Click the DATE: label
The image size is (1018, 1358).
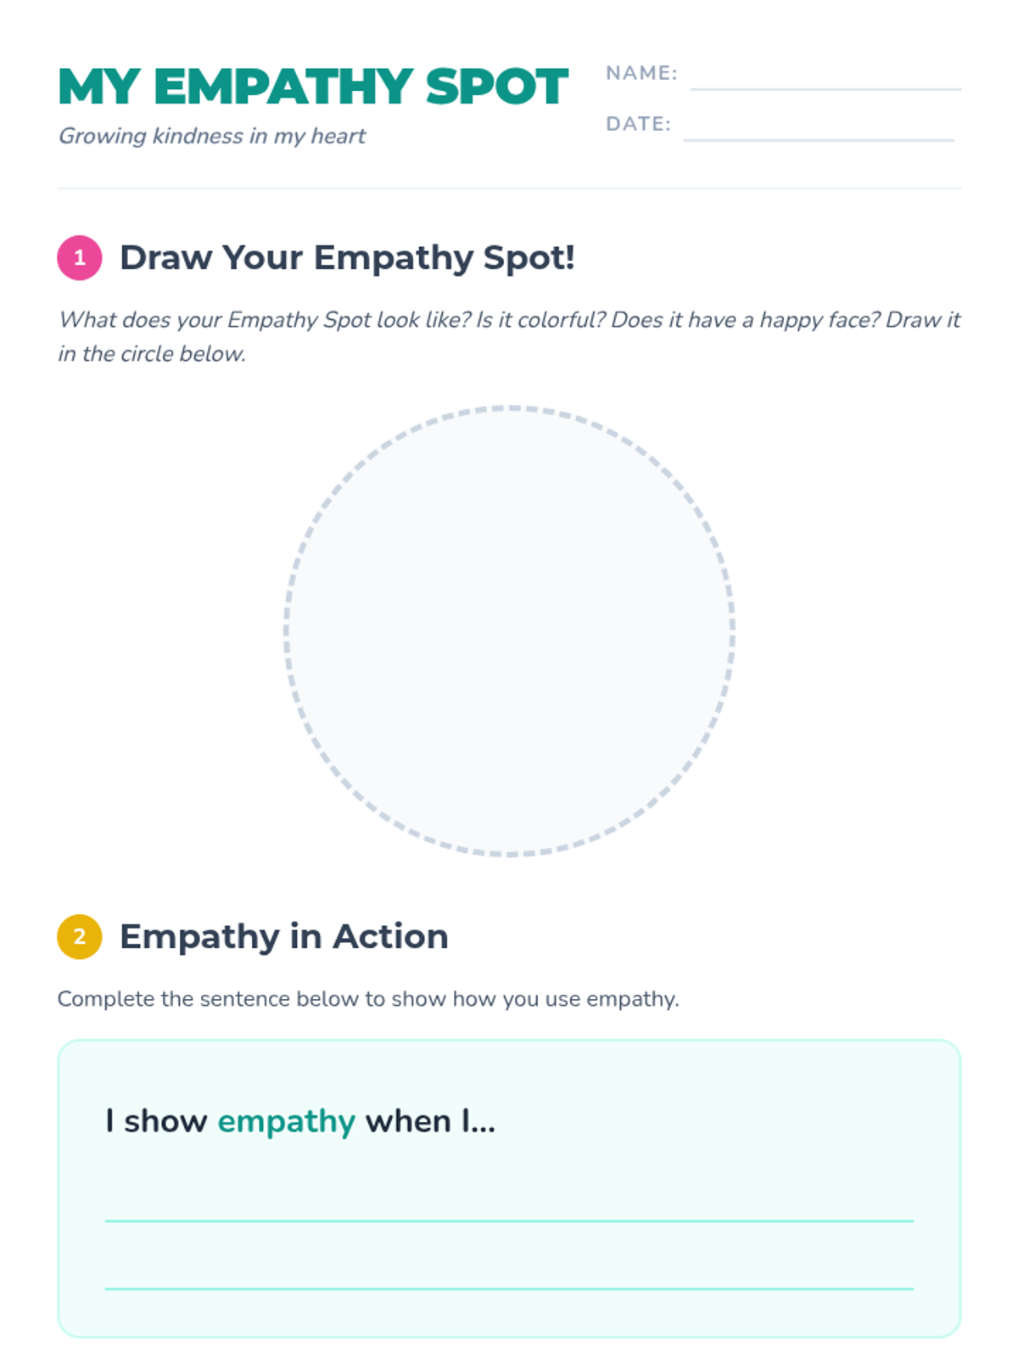[638, 124]
